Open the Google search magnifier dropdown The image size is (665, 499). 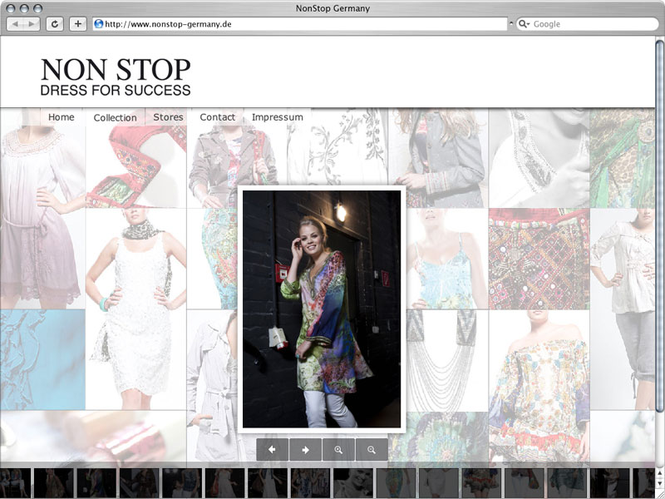click(x=525, y=24)
